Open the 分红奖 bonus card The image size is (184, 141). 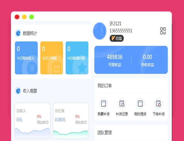71,121
